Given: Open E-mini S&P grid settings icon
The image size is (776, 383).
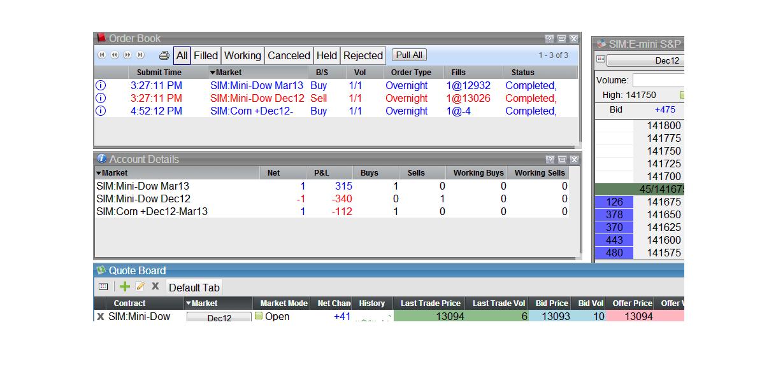Looking at the screenshot, I should pyautogui.click(x=600, y=60).
